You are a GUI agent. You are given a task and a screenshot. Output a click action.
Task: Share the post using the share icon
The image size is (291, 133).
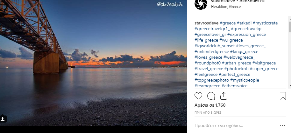point(224,96)
